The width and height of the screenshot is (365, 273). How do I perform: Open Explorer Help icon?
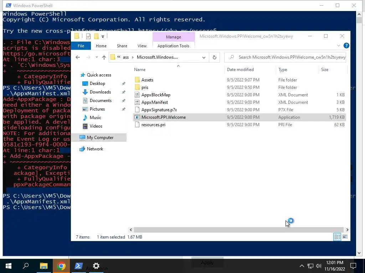click(346, 46)
